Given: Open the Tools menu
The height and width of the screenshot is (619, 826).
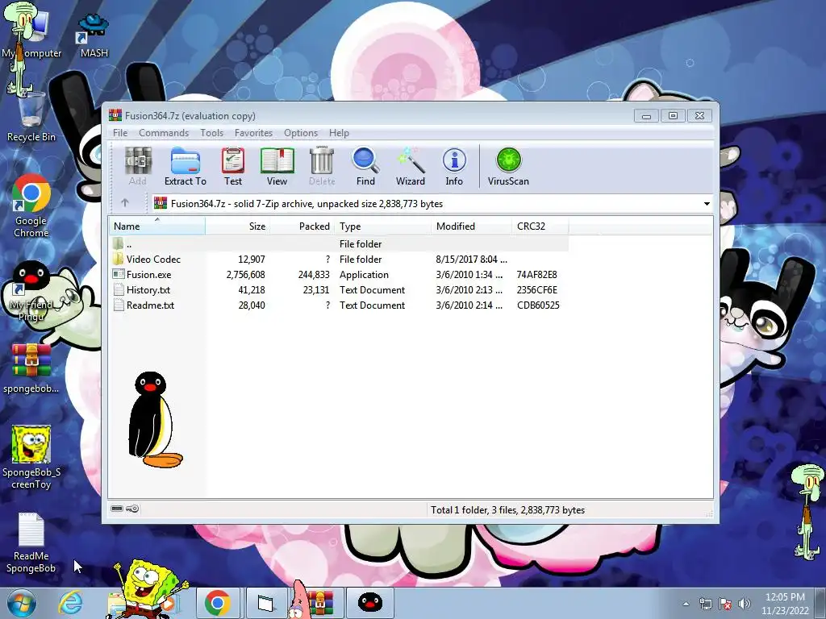Looking at the screenshot, I should click(211, 133).
